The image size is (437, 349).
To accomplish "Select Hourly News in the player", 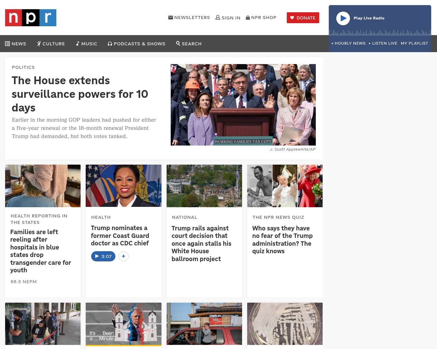I will coord(349,43).
